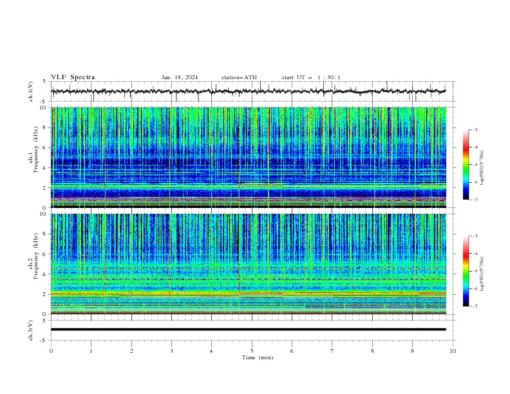Image resolution: width=510 pixels, height=394 pixels.
Task: Click the ch.1 voltage waveform trace
Action: [248, 91]
